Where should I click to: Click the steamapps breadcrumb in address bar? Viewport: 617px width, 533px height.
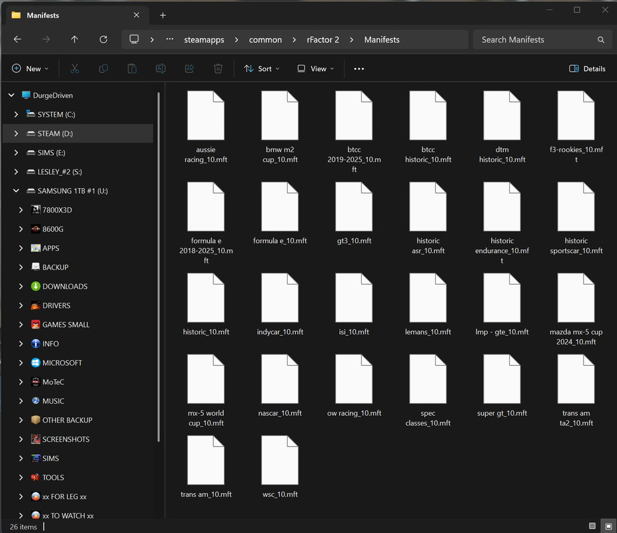(204, 39)
